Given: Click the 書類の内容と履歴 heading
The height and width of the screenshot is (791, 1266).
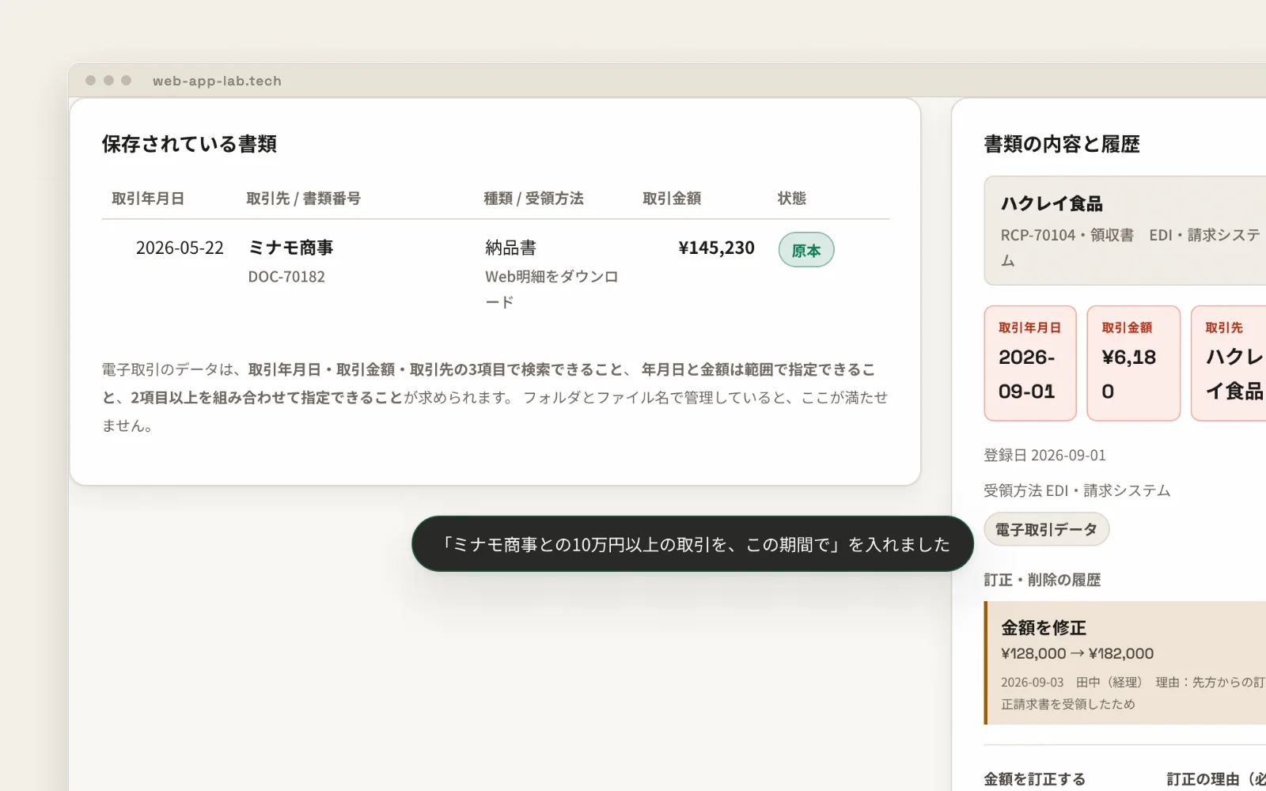Looking at the screenshot, I should coord(1062,144).
